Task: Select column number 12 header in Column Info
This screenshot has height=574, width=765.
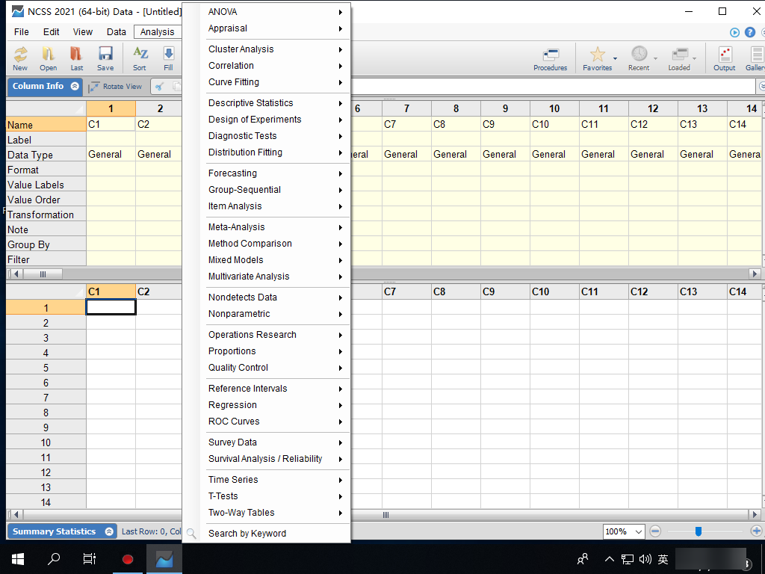Action: [x=653, y=108]
